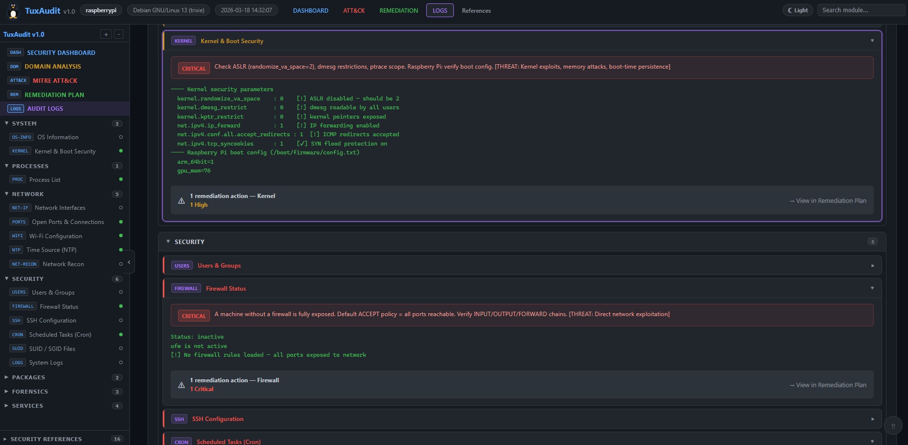This screenshot has width=908, height=445.
Task: Collapse the SECURITY section in main content
Action: (x=168, y=242)
